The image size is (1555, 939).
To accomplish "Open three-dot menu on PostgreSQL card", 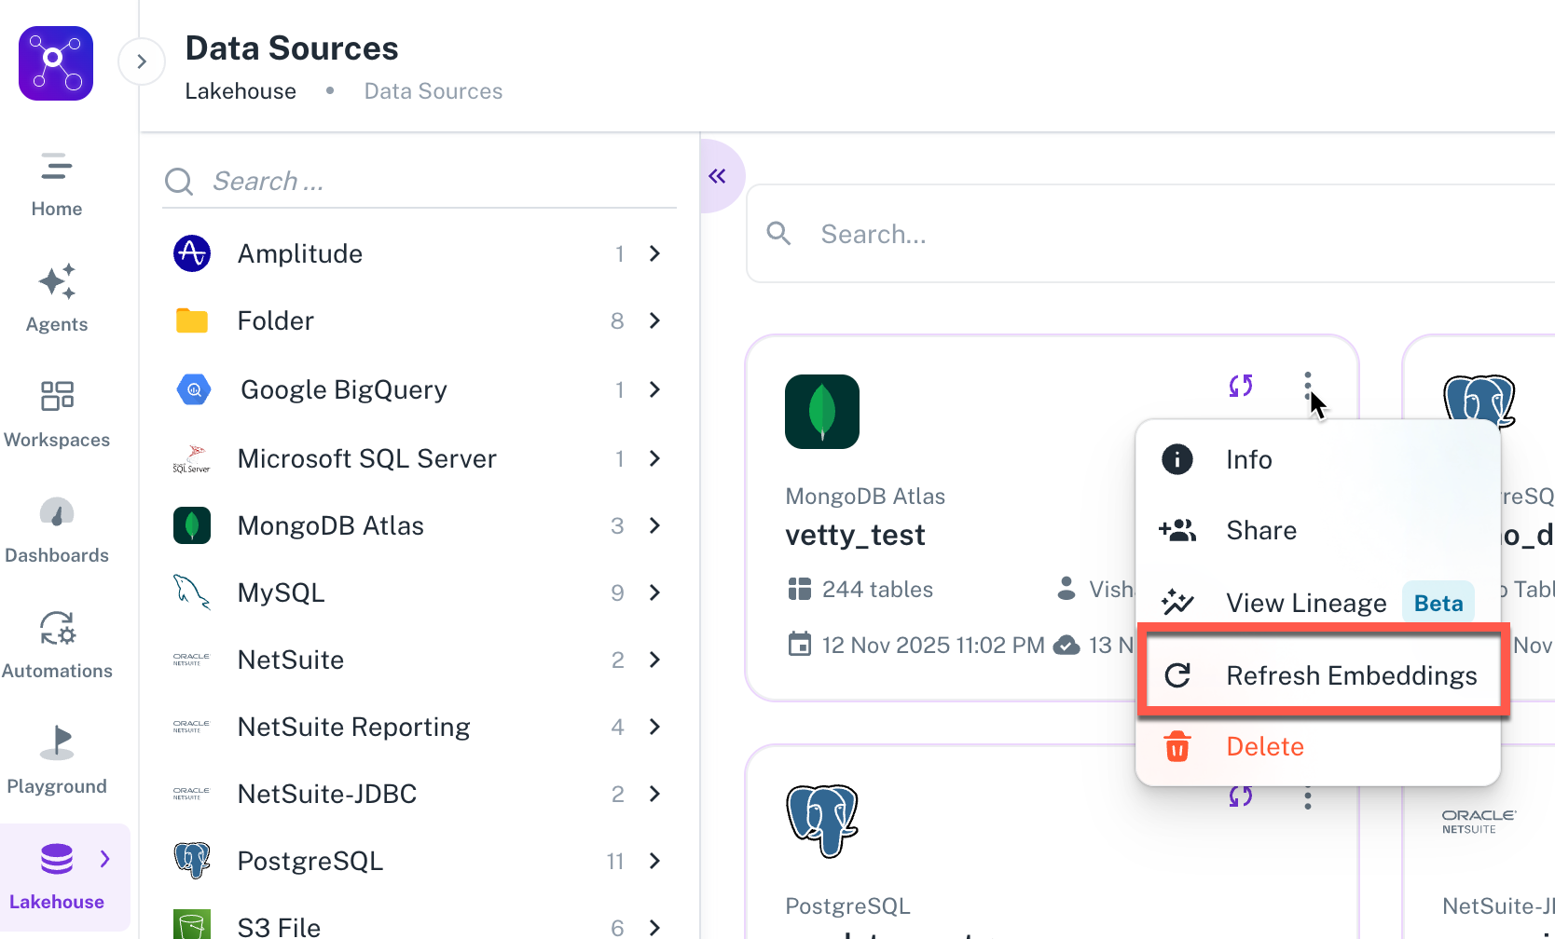I will point(1308,797).
